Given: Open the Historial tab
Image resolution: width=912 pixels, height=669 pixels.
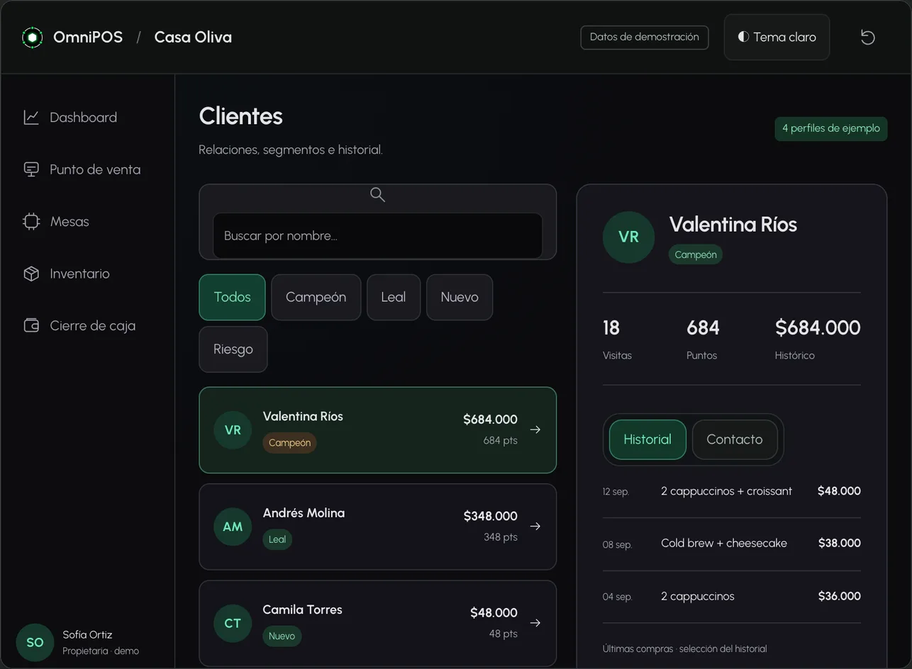Looking at the screenshot, I should (647, 439).
